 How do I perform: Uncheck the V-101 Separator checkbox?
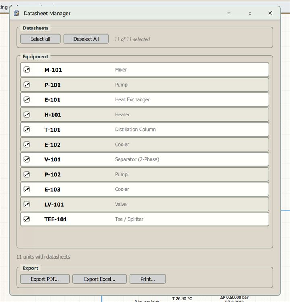pos(27,159)
